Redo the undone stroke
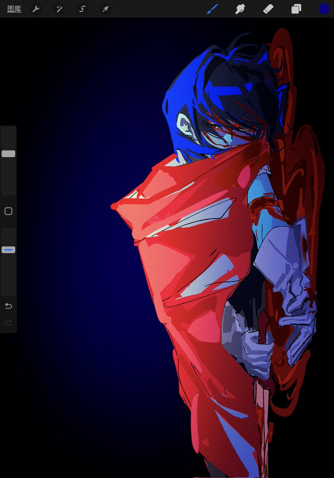 (x=8, y=323)
